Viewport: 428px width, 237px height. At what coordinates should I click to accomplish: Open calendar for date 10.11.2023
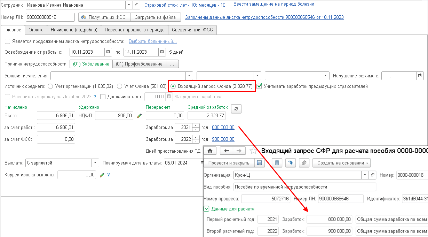[x=108, y=52]
